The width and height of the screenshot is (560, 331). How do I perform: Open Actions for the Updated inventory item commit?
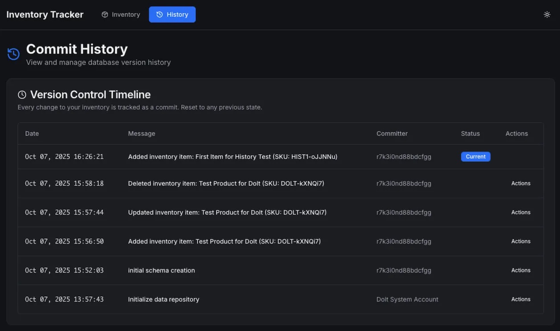click(520, 212)
